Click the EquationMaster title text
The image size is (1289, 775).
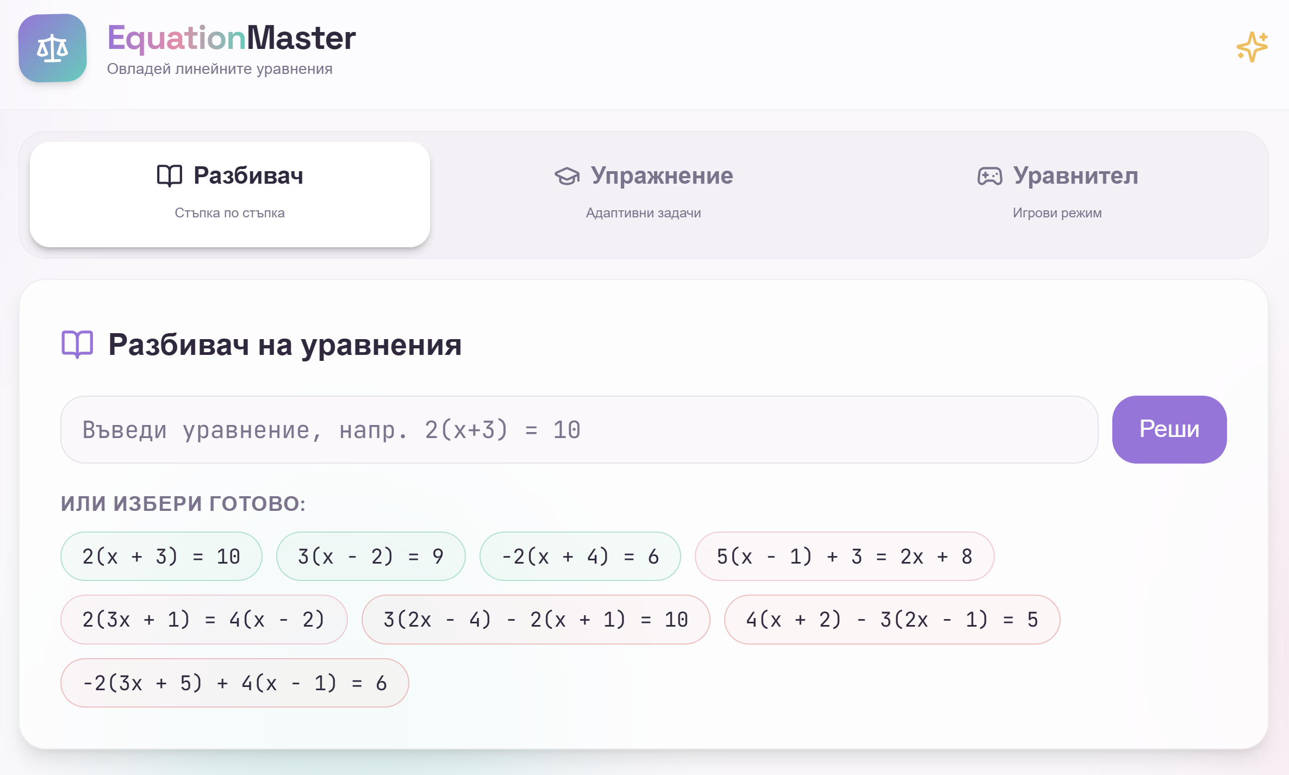tap(231, 38)
